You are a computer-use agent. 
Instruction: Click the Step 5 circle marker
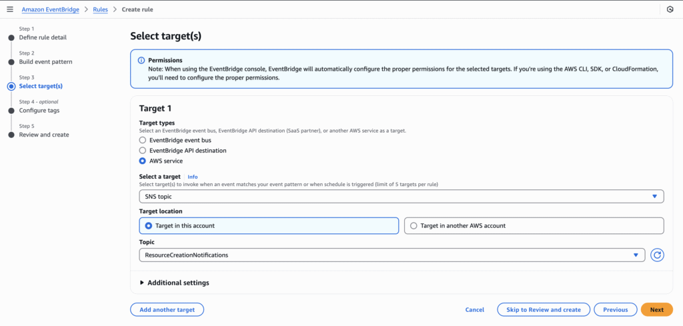pyautogui.click(x=11, y=135)
